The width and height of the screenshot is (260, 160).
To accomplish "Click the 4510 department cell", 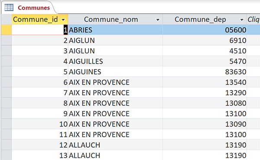I will [205, 51].
